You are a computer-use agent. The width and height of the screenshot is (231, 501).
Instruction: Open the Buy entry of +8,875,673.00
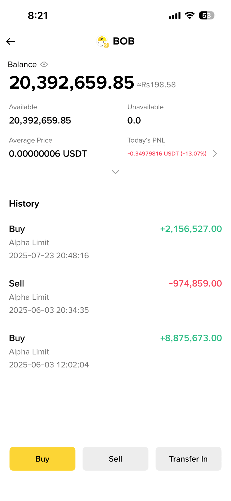[116, 351]
